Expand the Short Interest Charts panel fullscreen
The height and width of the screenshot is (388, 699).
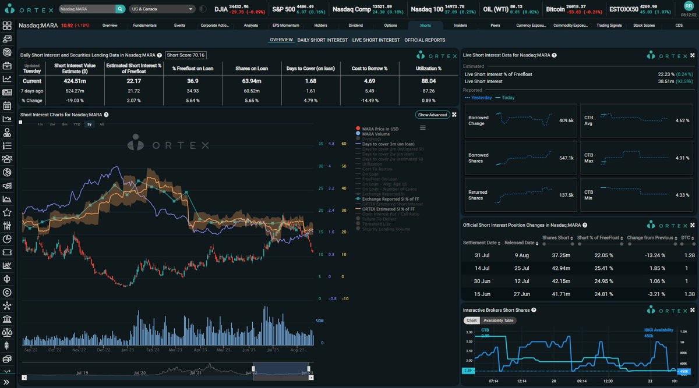pyautogui.click(x=454, y=115)
